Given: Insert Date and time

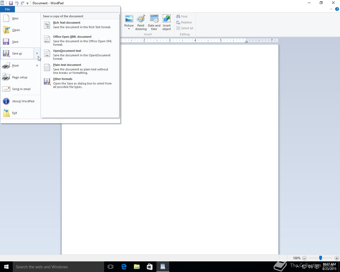Looking at the screenshot, I should point(154,23).
